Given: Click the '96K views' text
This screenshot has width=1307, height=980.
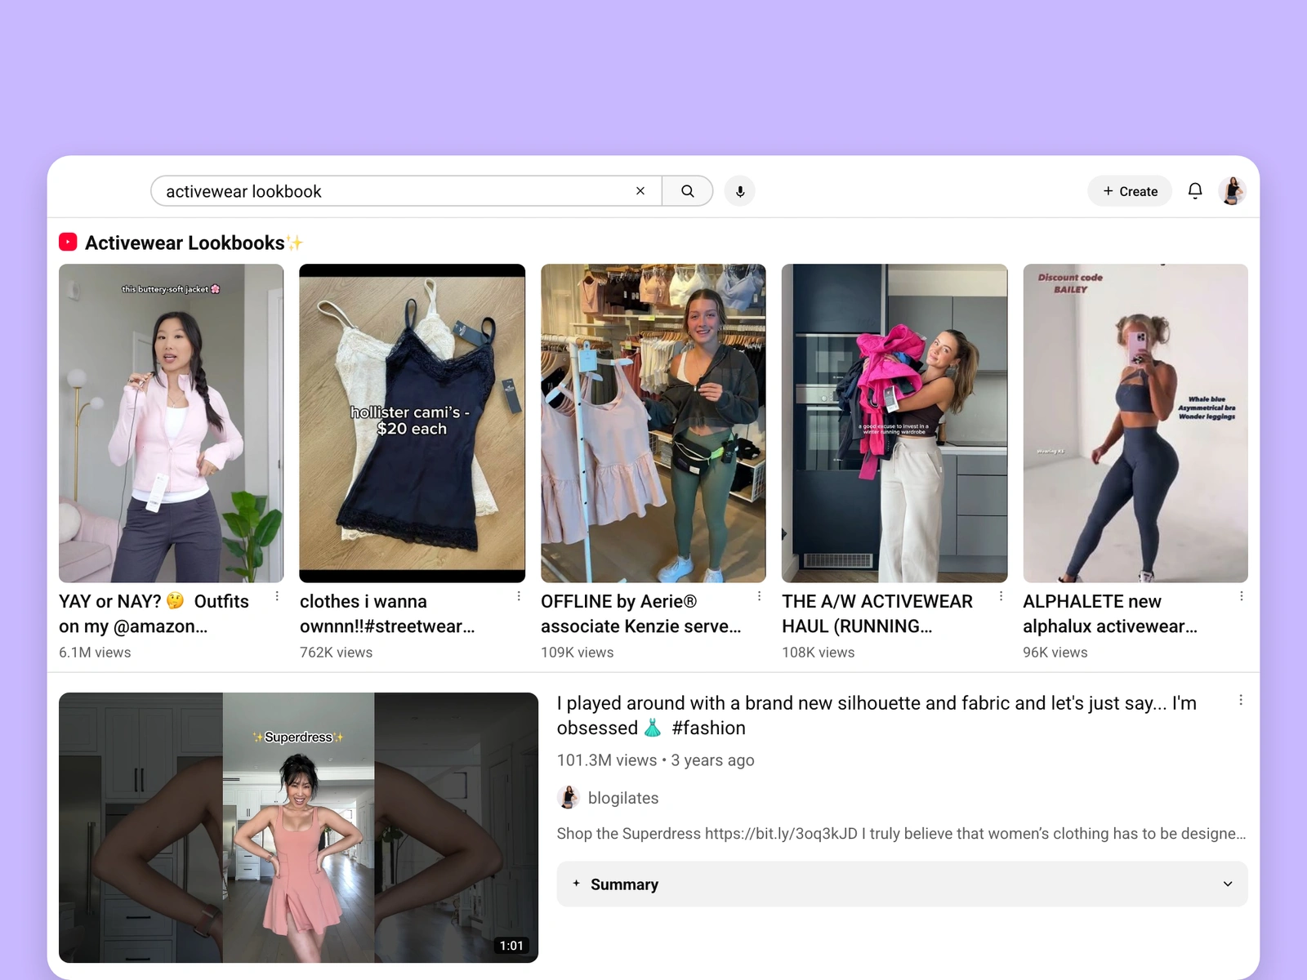Looking at the screenshot, I should point(1055,653).
